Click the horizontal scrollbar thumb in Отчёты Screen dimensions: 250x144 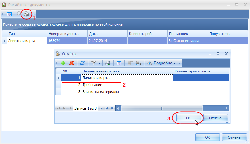click(x=162, y=108)
